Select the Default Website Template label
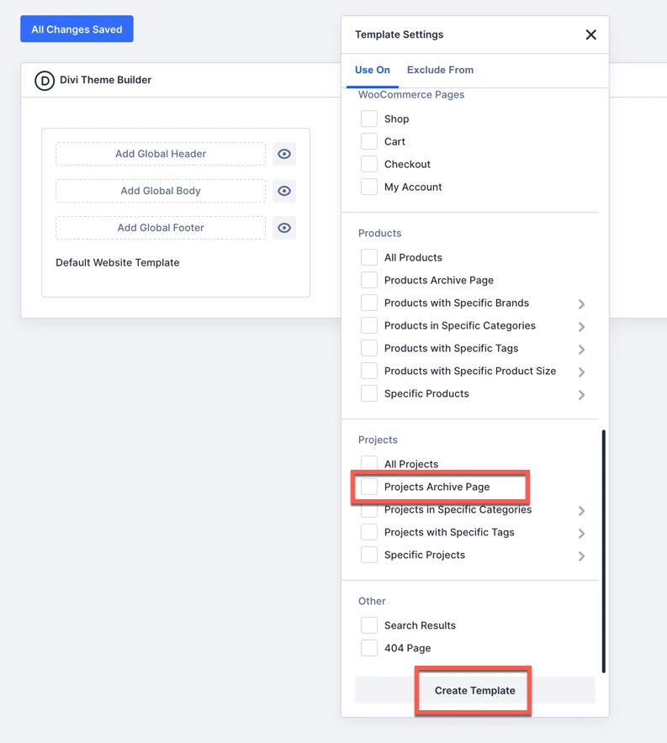Image resolution: width=667 pixels, height=743 pixels. coord(118,262)
